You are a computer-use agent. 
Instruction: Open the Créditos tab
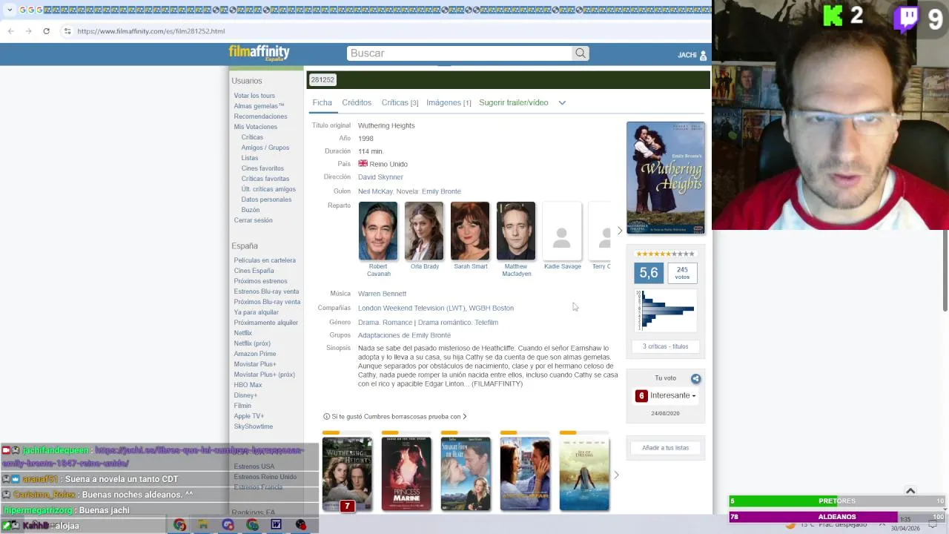click(357, 102)
